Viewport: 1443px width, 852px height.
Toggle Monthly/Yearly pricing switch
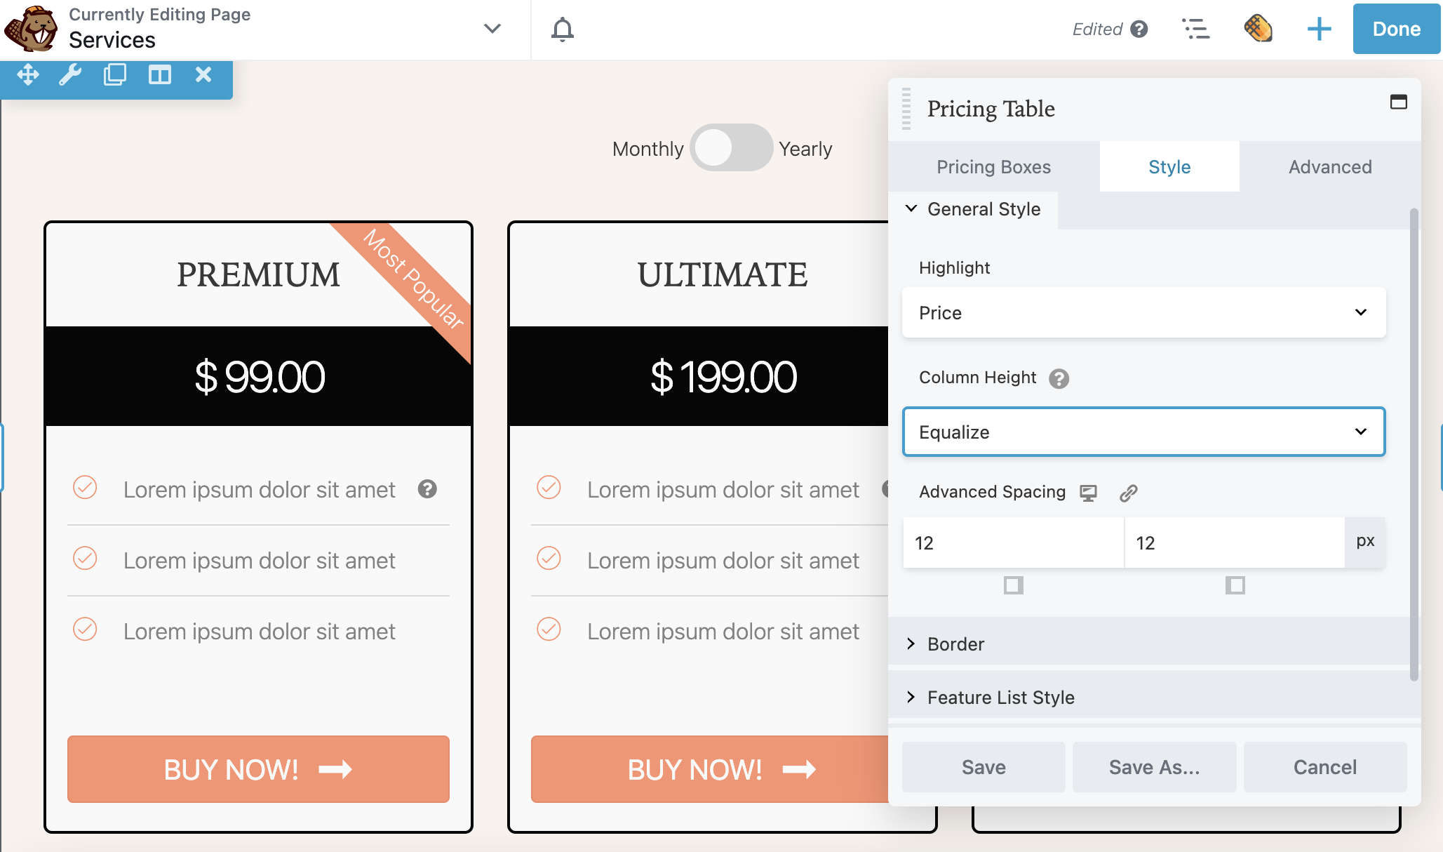731,148
